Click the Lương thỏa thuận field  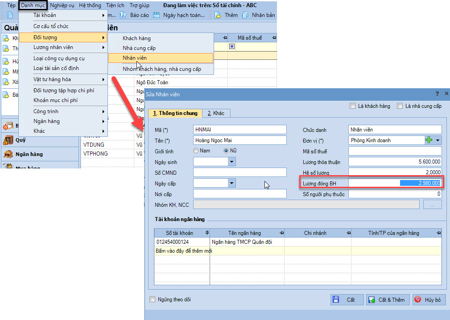pos(395,162)
